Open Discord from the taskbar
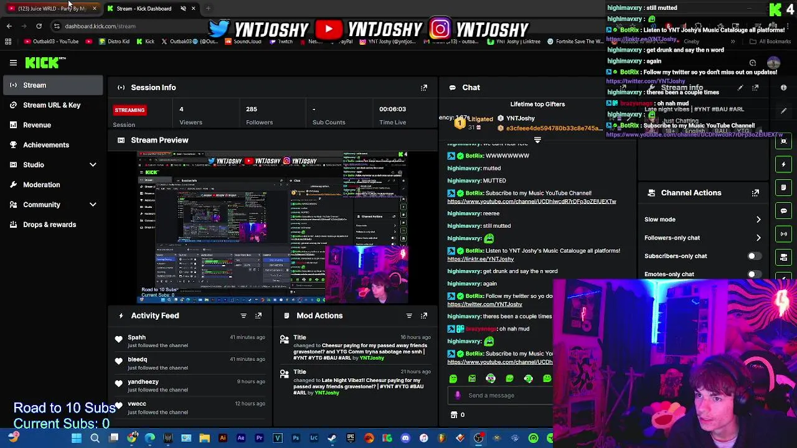Image resolution: width=797 pixels, height=448 pixels. click(x=405, y=438)
